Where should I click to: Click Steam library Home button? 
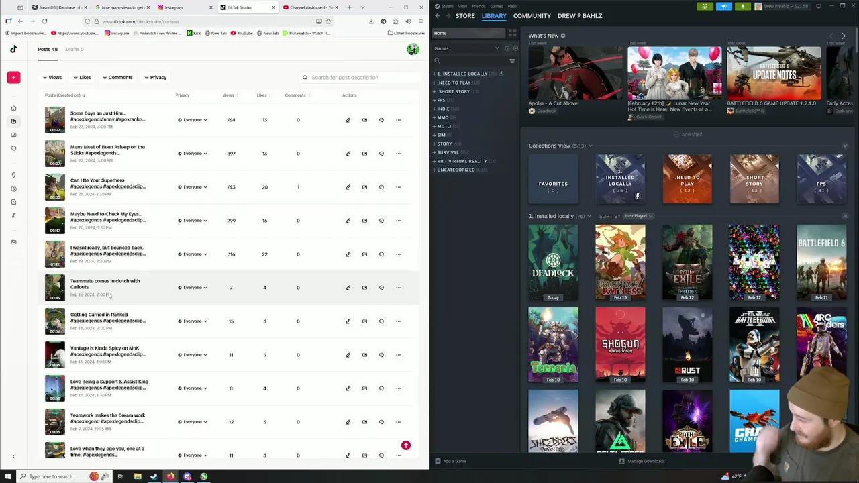(469, 33)
